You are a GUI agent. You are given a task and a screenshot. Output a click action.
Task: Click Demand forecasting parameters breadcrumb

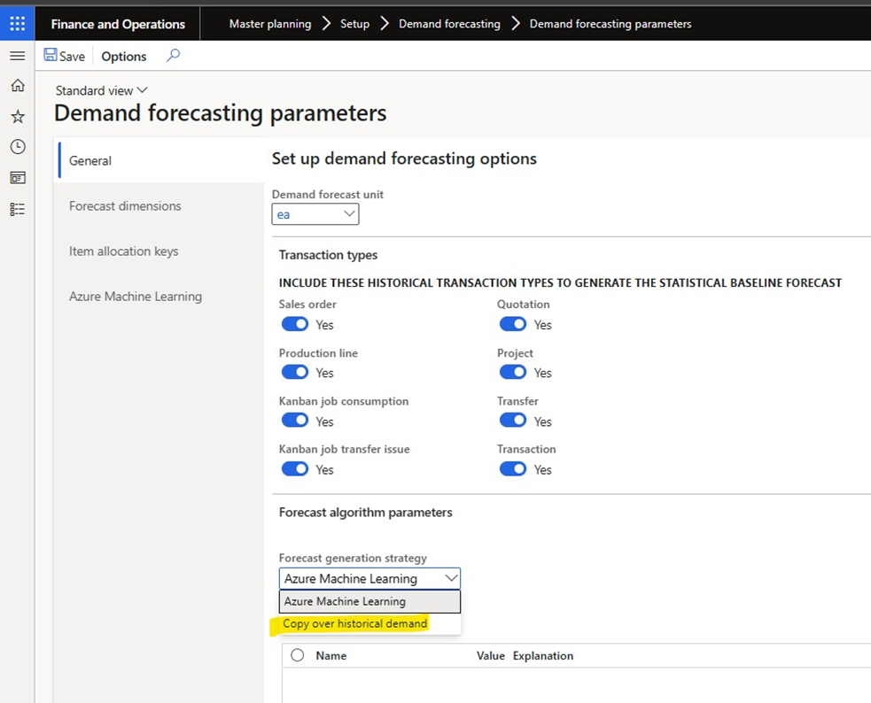point(610,24)
